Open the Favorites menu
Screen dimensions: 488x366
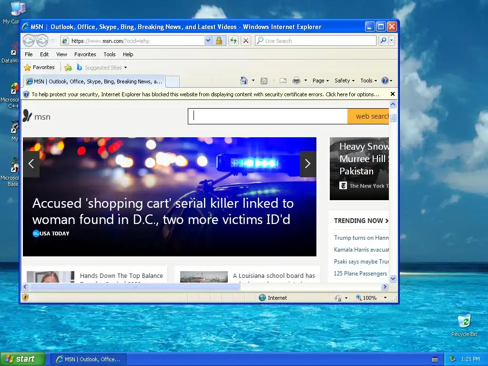tap(85, 54)
